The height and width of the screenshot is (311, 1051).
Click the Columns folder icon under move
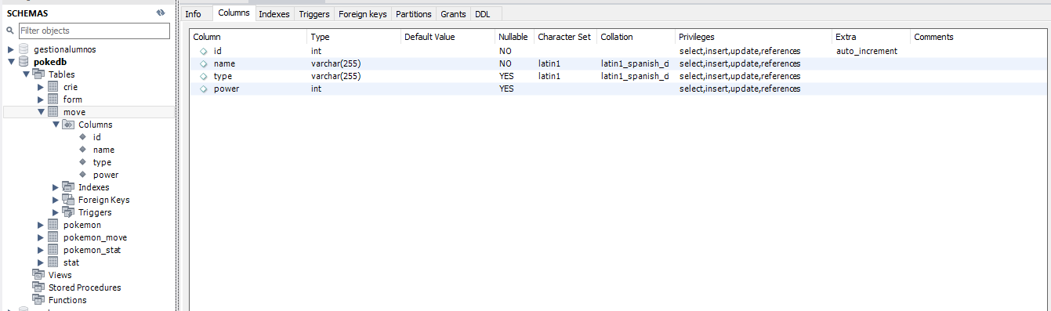(x=68, y=125)
